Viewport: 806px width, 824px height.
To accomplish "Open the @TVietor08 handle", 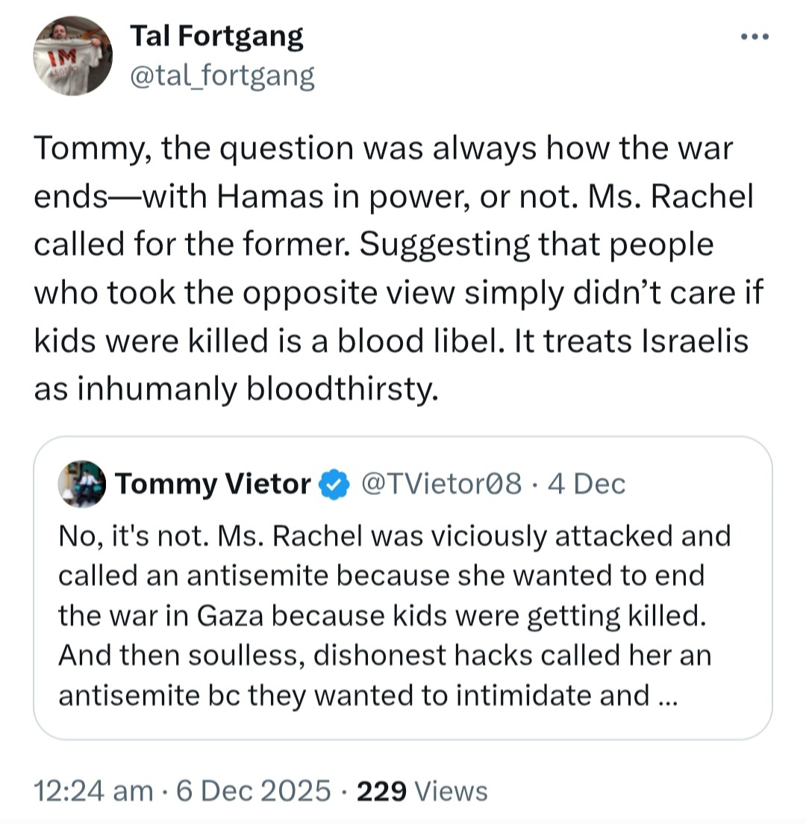I will tap(441, 483).
